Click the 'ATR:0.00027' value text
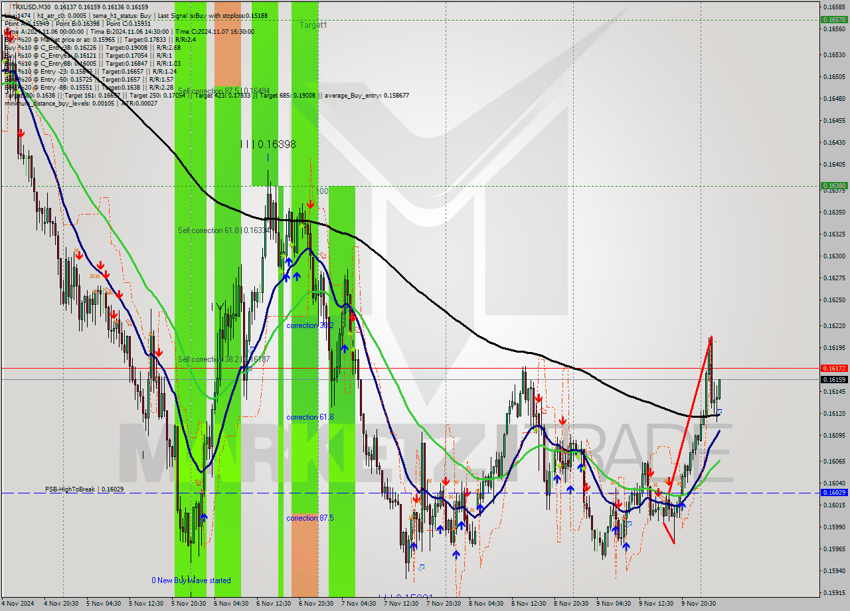This screenshot has width=850, height=611. point(140,103)
